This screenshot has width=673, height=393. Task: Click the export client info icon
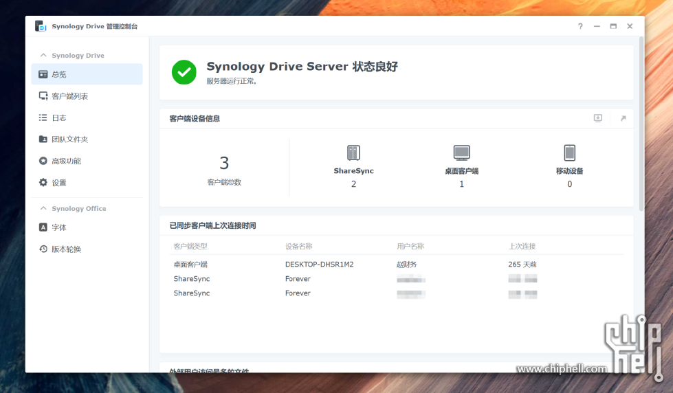pos(598,118)
